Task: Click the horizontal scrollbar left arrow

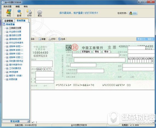Action: tap(32, 122)
